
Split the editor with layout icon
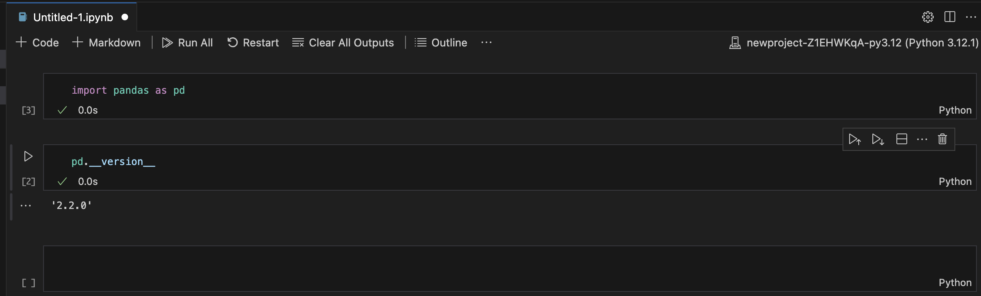(x=949, y=17)
